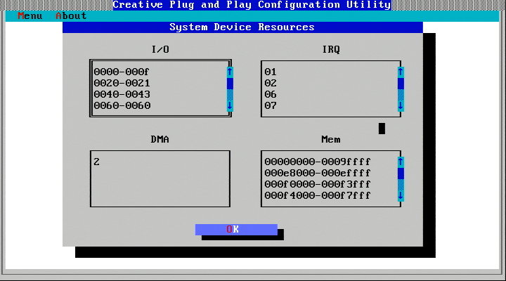Click the OK button
Image resolution: width=506 pixels, height=281 pixels.
(x=236, y=230)
